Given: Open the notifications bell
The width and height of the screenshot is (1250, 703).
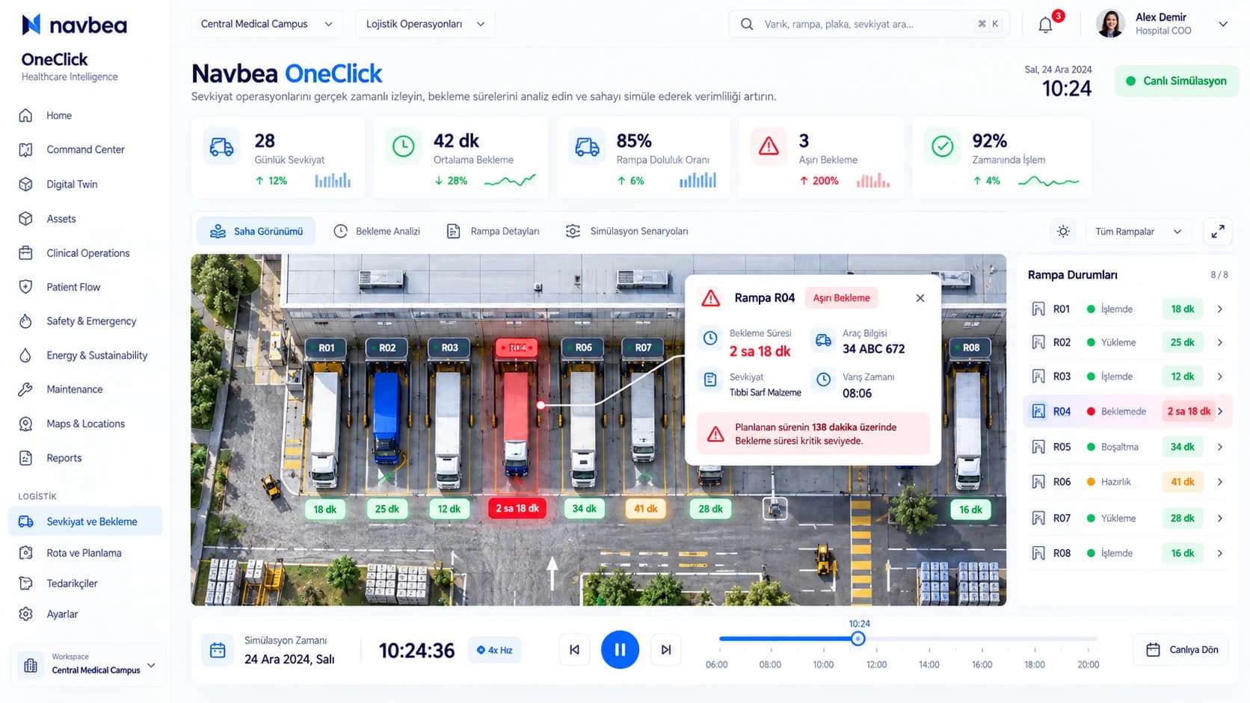Looking at the screenshot, I should tap(1045, 25).
